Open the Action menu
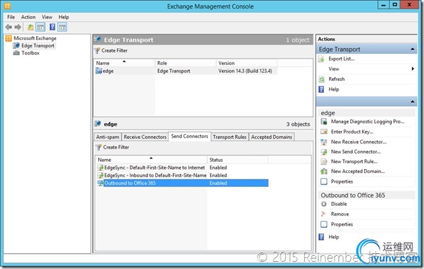Screen dimensions: 424x269 coord(28,17)
